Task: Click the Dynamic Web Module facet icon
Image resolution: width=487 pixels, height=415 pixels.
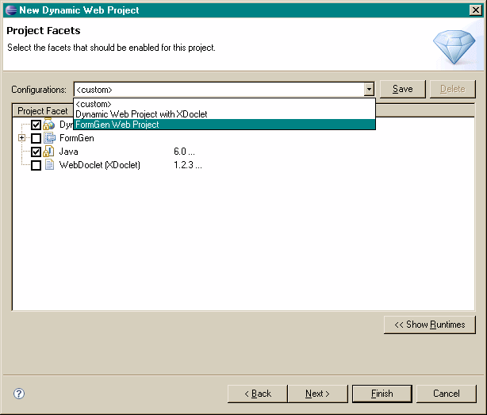Action: pos(49,125)
